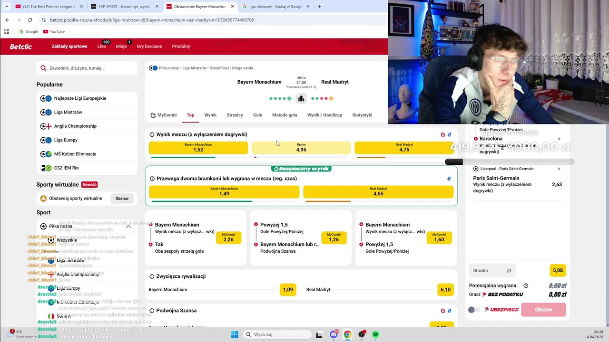Open Chrome apps grid in bookmarks bar
This screenshot has height=342, width=609.
7,32
